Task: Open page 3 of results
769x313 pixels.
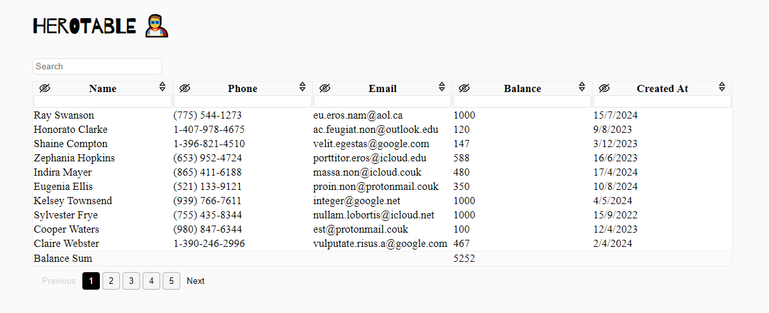Action: pos(131,281)
